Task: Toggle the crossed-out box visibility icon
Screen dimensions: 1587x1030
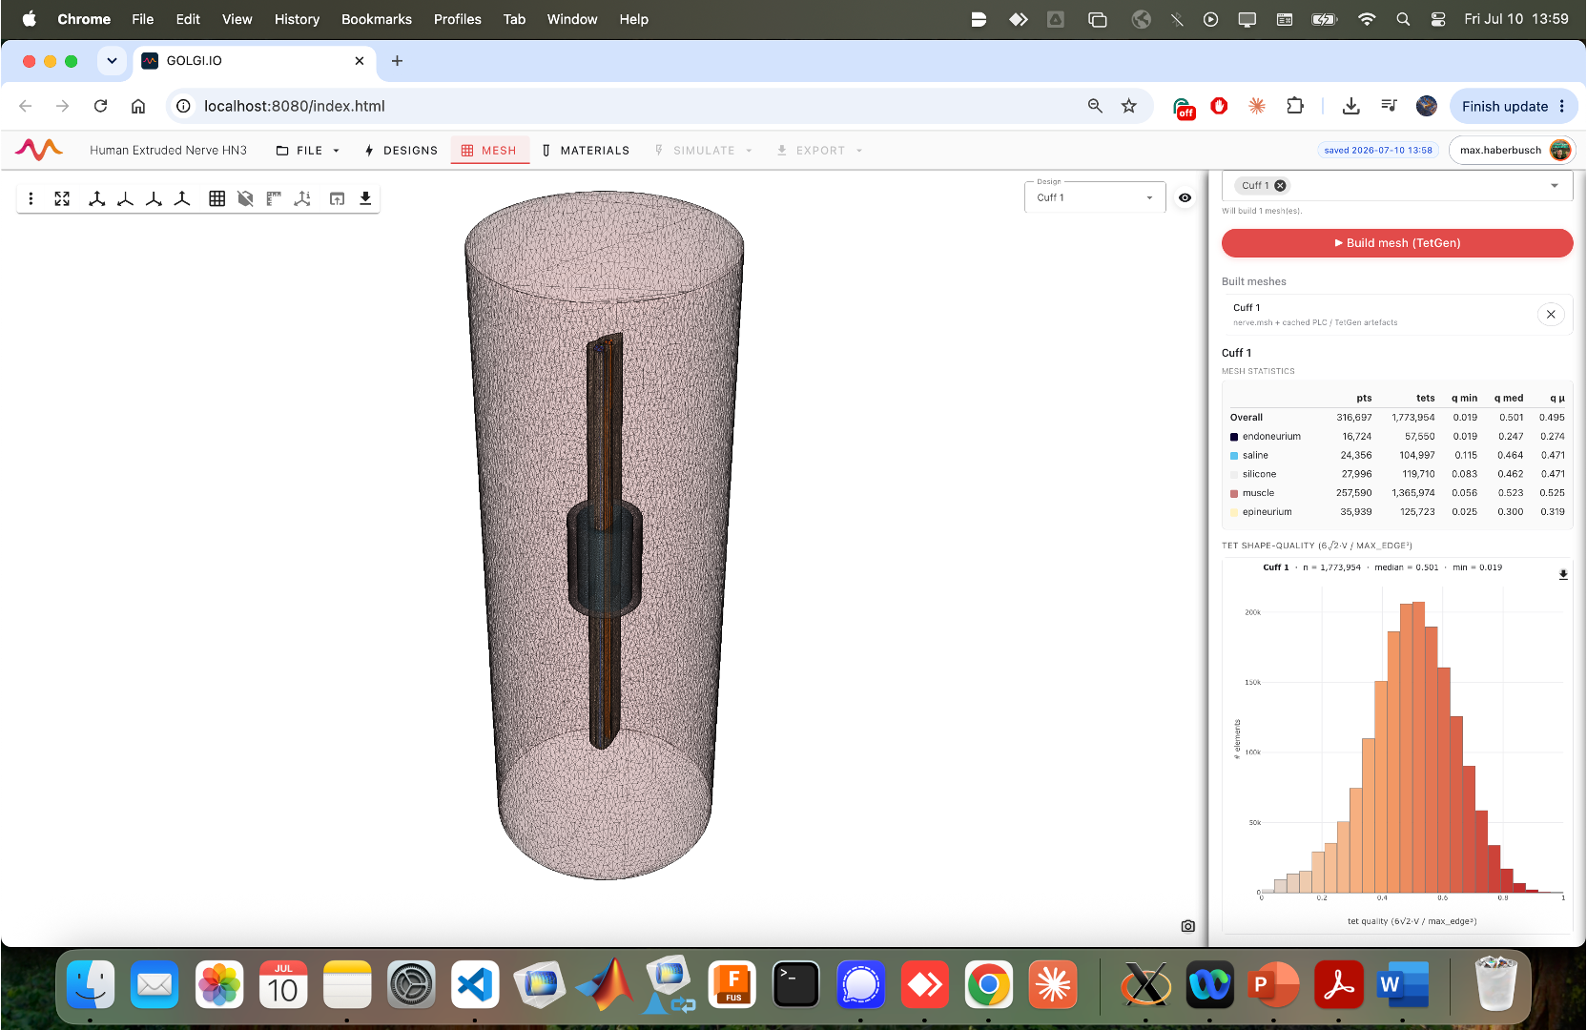Action: point(245,198)
